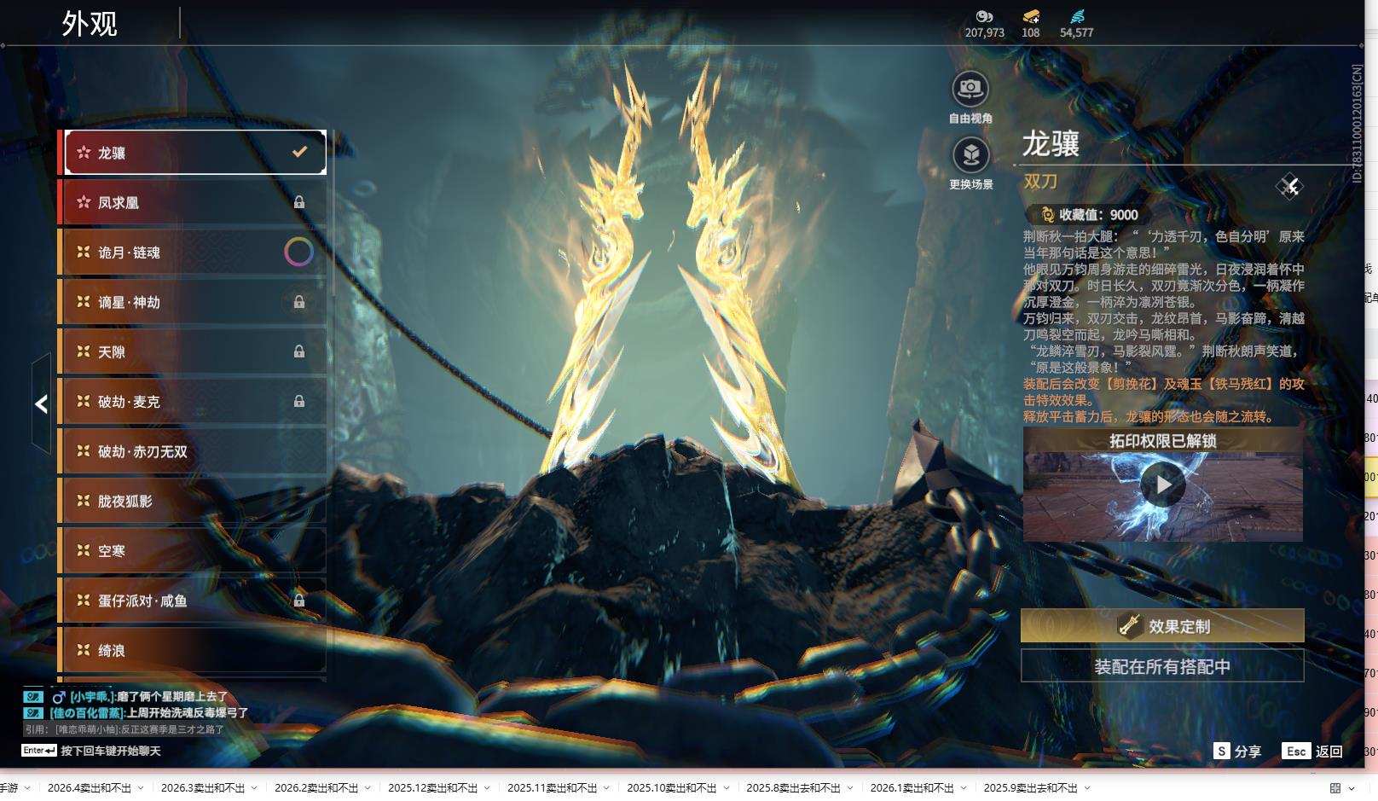
Task: Open dropdown arrow of 2025.11卖出和不出 sheet tab
Action: click(606, 788)
